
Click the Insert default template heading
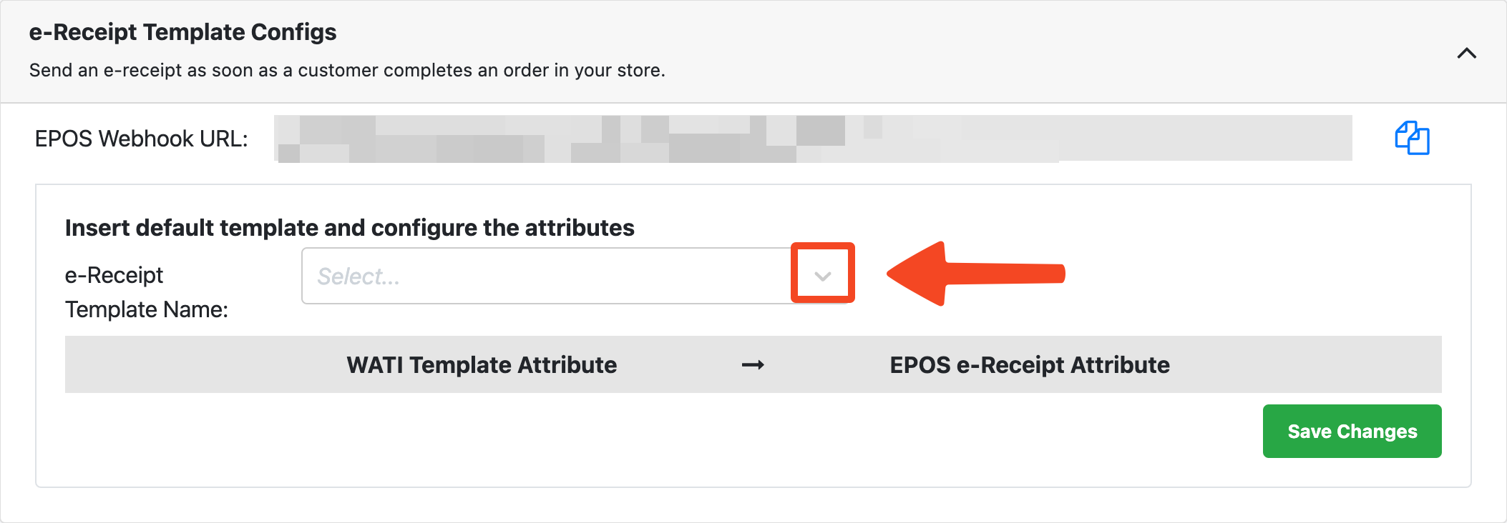click(x=350, y=228)
